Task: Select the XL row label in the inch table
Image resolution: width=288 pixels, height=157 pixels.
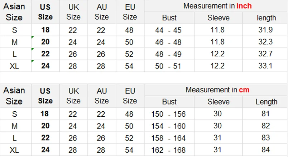Action: tap(14, 66)
